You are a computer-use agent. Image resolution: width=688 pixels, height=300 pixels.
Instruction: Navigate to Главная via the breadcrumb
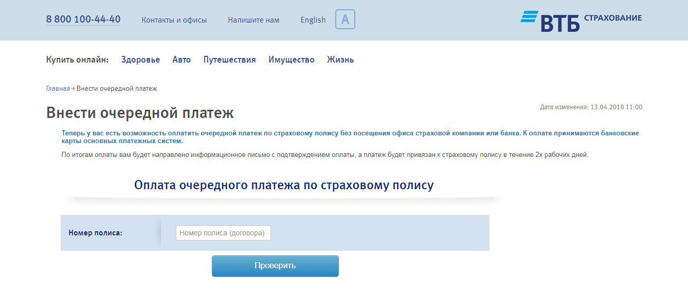tap(58, 89)
